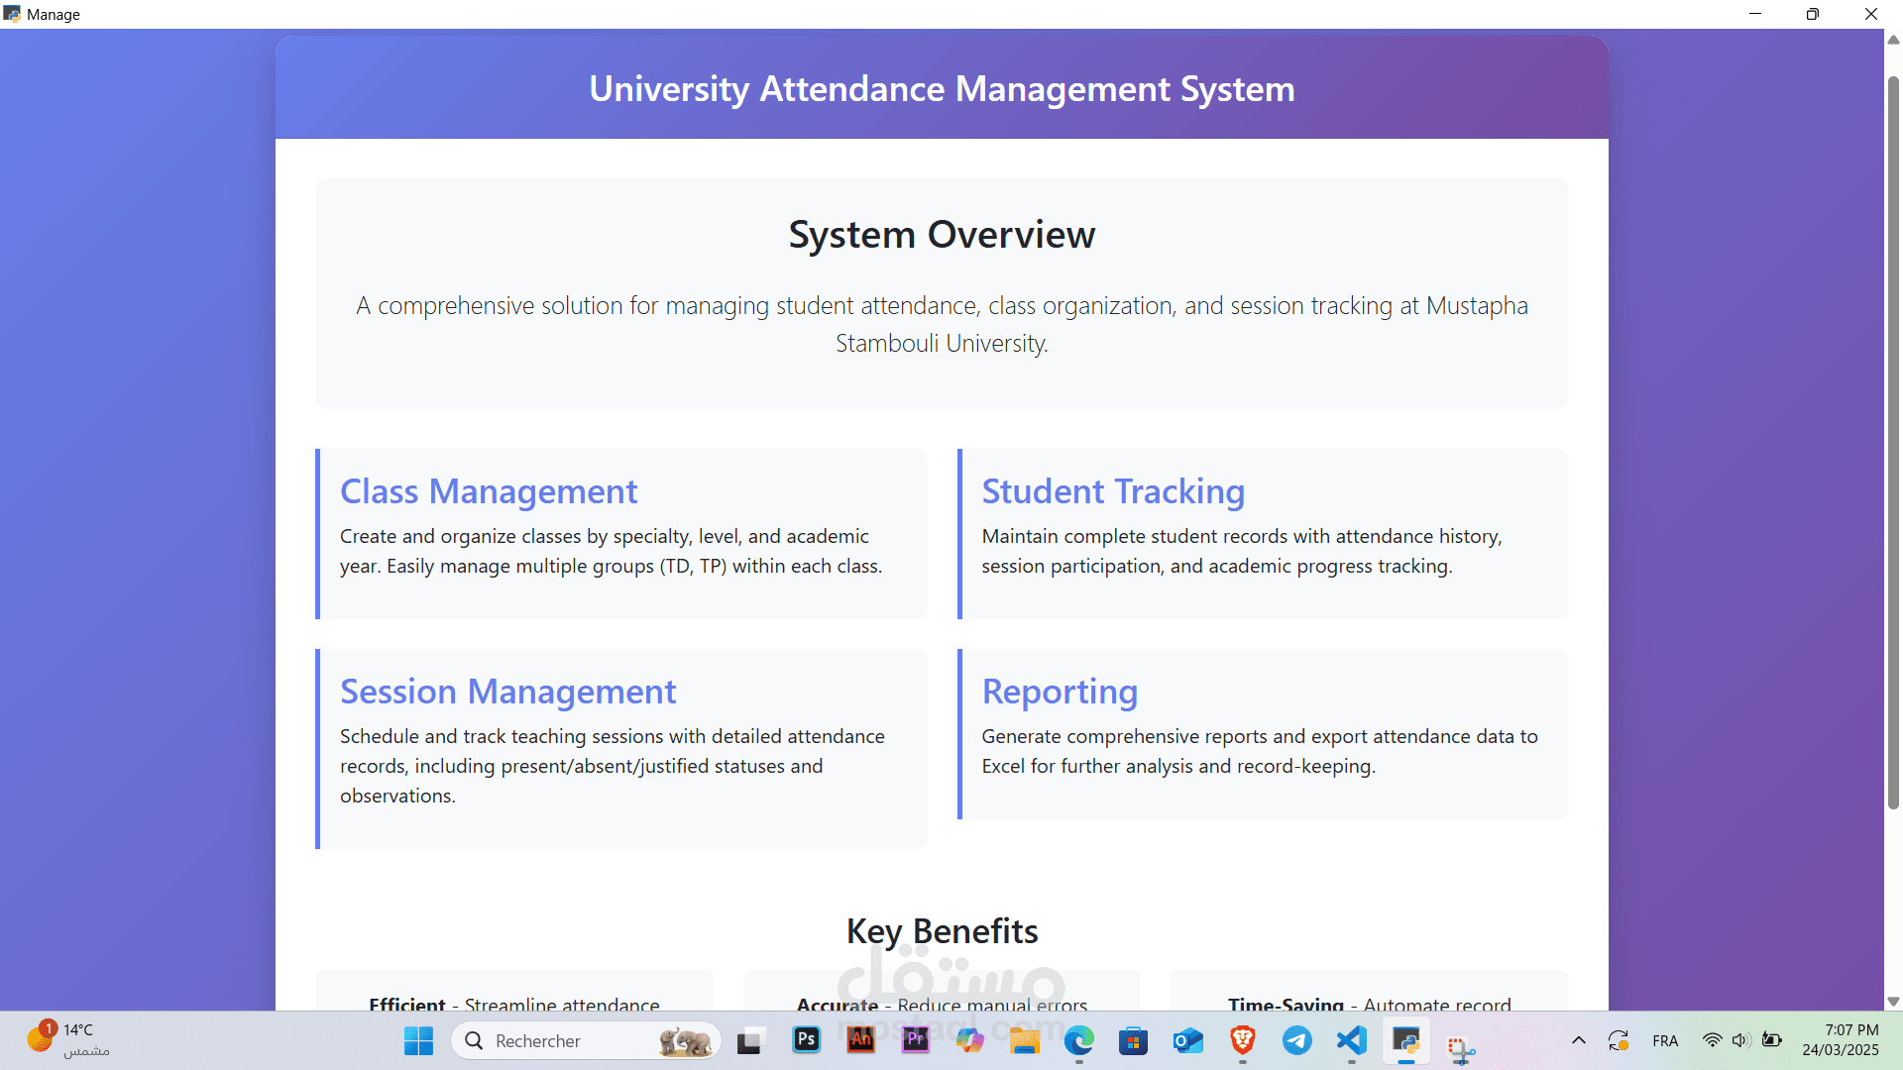Open Premiere Pro taskbar icon
The width and height of the screenshot is (1903, 1070).
(916, 1040)
